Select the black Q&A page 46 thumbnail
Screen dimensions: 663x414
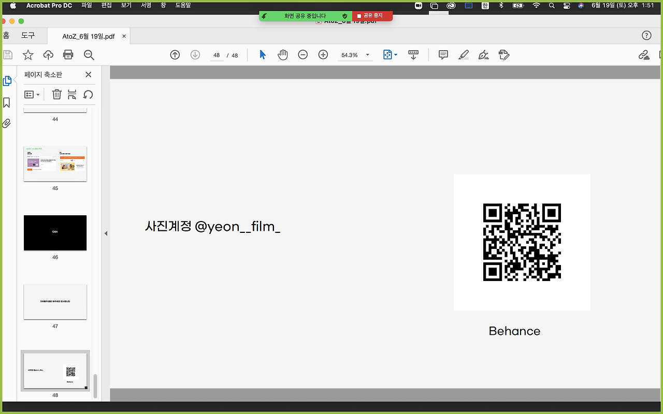tap(55, 233)
